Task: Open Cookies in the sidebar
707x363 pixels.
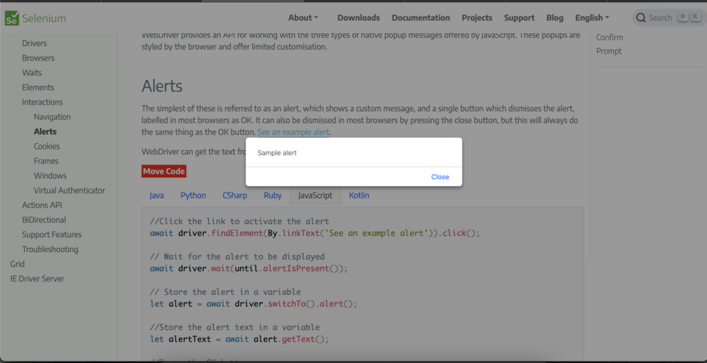Action: 46,146
